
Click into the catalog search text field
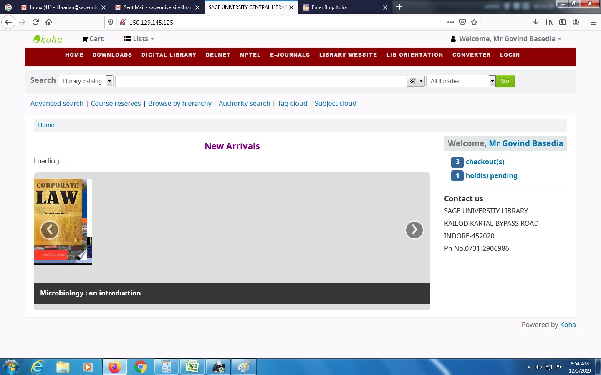261,81
